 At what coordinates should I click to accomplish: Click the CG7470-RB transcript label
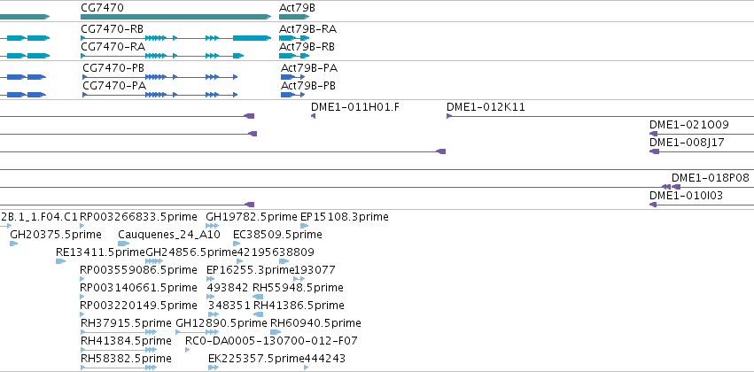pos(113,29)
